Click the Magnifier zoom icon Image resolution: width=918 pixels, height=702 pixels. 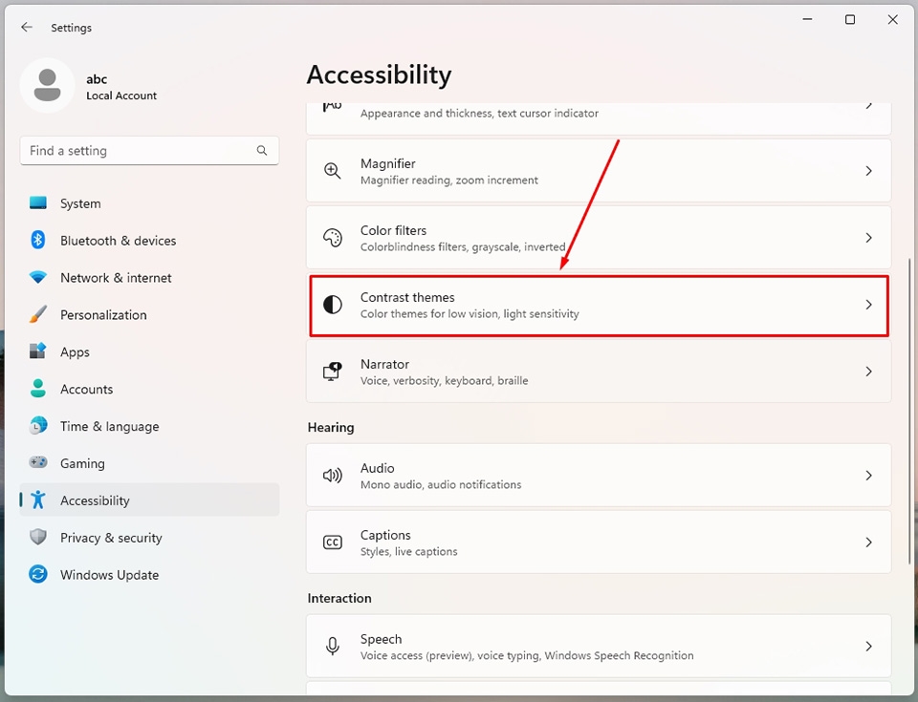pos(333,171)
